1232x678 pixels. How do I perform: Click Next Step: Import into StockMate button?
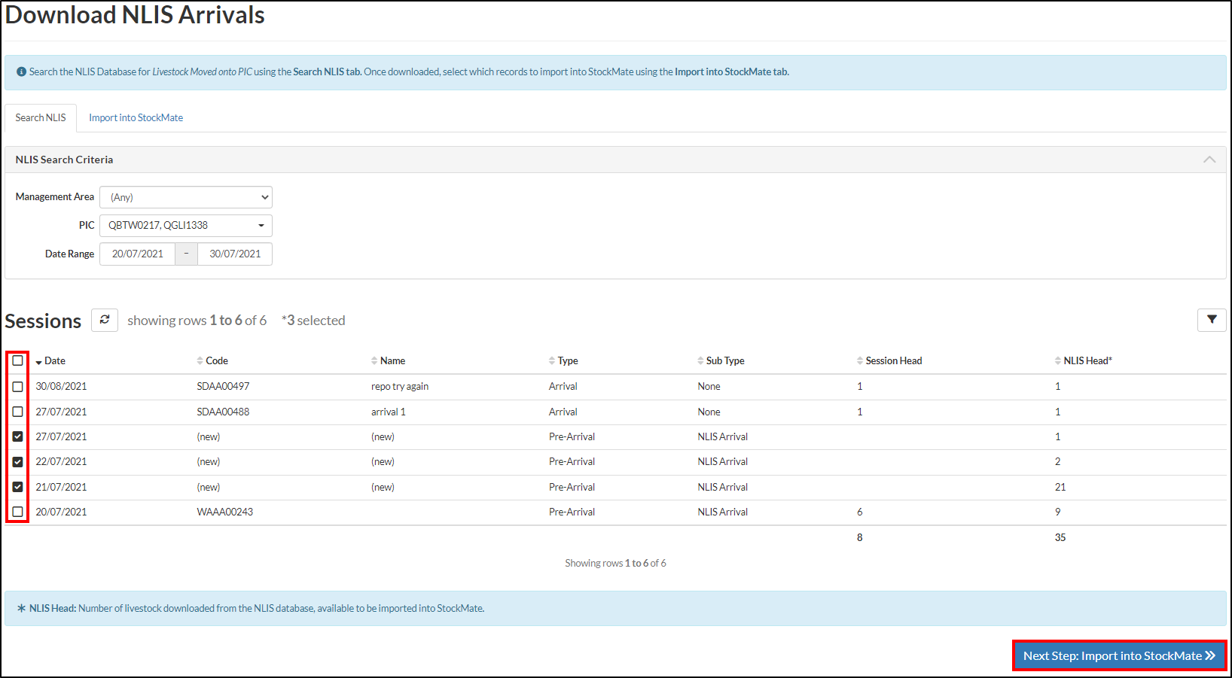[1120, 655]
